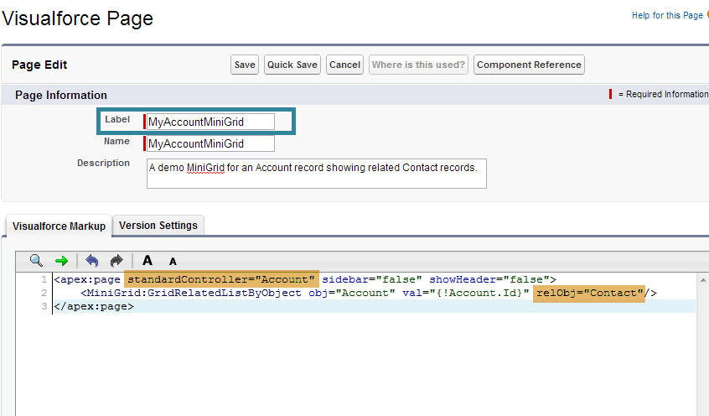Place cursor on code line 1 with standardController
This screenshot has height=416, width=709.
pos(221,279)
